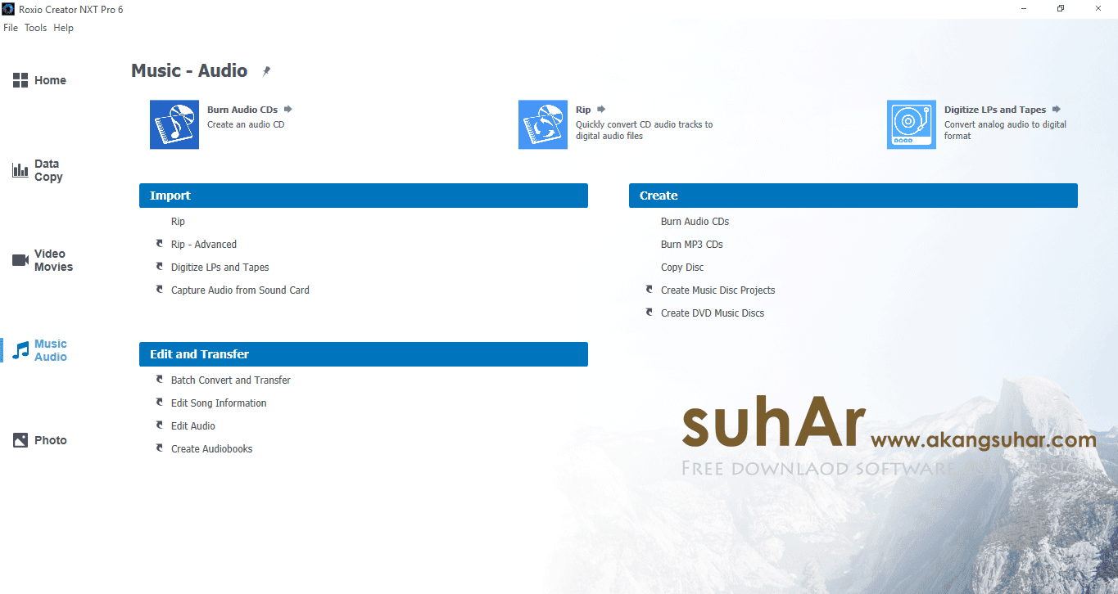Viewport: 1118px width, 594px height.
Task: Click the arrow next to Burn Audio CDs
Action: pos(288,109)
